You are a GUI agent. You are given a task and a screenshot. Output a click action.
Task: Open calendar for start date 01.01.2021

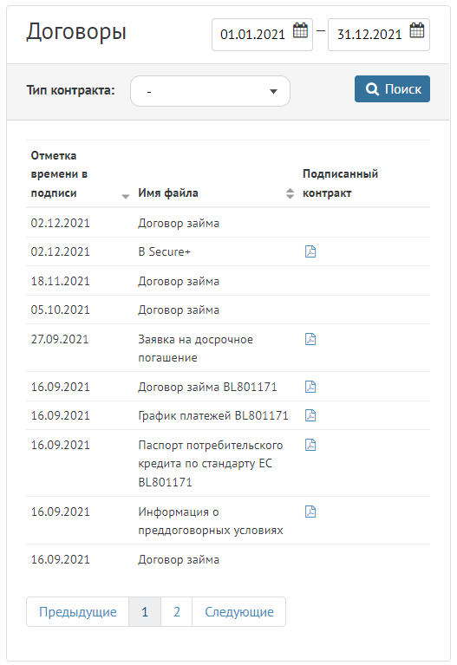300,30
